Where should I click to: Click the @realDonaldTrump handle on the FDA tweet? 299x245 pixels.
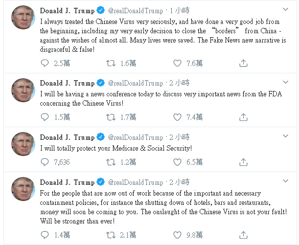(x=136, y=83)
